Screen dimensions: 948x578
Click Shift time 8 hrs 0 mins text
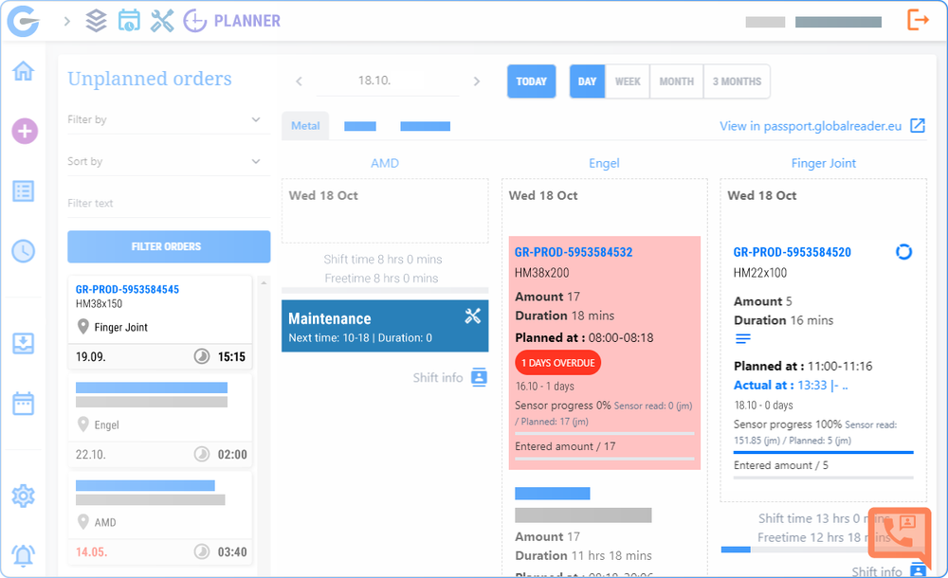tap(383, 260)
